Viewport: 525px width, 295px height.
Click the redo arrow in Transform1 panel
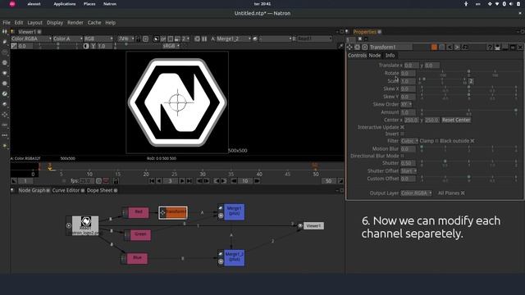[457, 48]
